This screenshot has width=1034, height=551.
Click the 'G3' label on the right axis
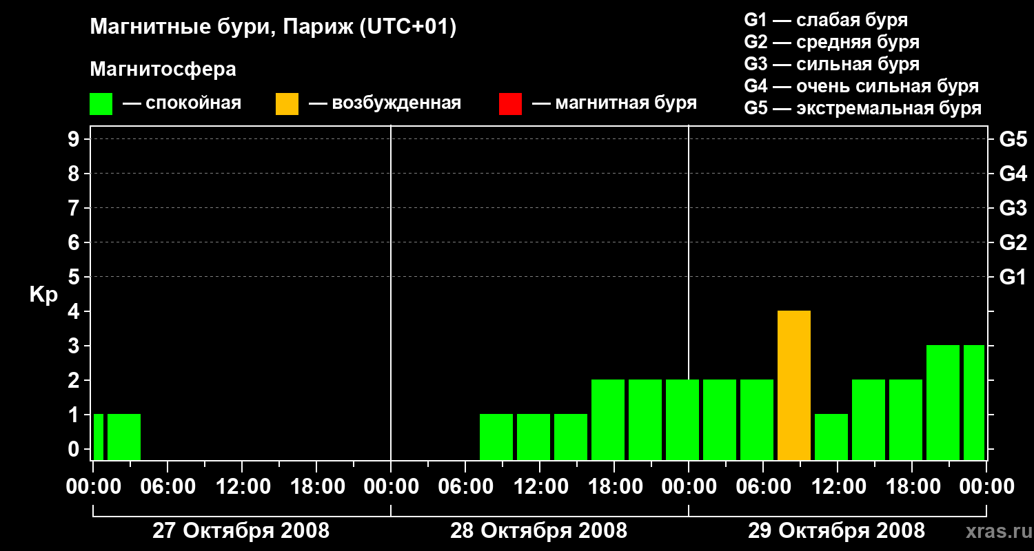pos(1013,208)
